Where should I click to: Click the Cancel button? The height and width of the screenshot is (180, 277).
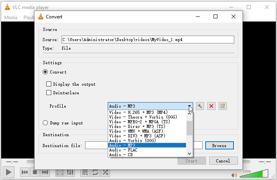223,161
